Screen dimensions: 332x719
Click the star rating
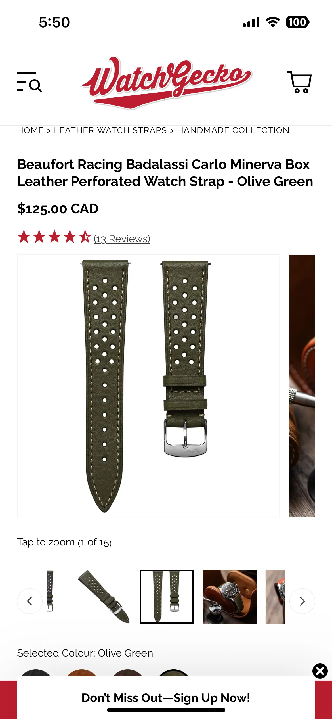pyautogui.click(x=54, y=237)
